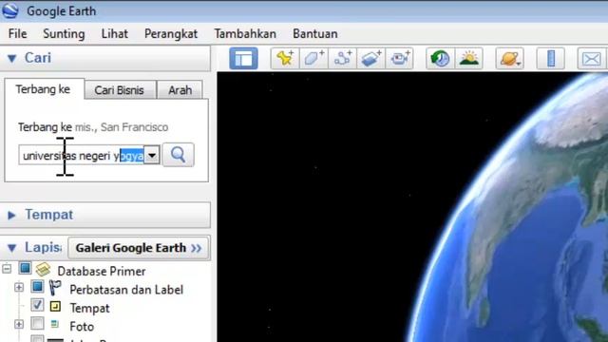The height and width of the screenshot is (342, 608).
Task: Add a placemark with the pushpin icon
Action: [x=285, y=59]
